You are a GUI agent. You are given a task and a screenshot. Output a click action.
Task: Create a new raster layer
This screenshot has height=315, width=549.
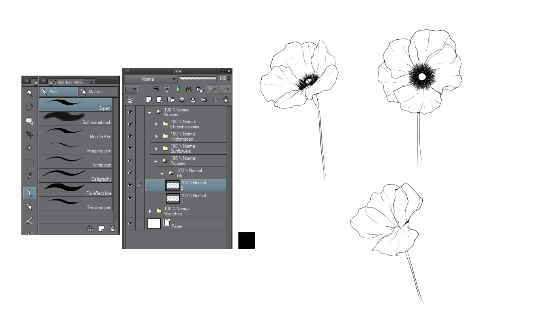coord(149,100)
